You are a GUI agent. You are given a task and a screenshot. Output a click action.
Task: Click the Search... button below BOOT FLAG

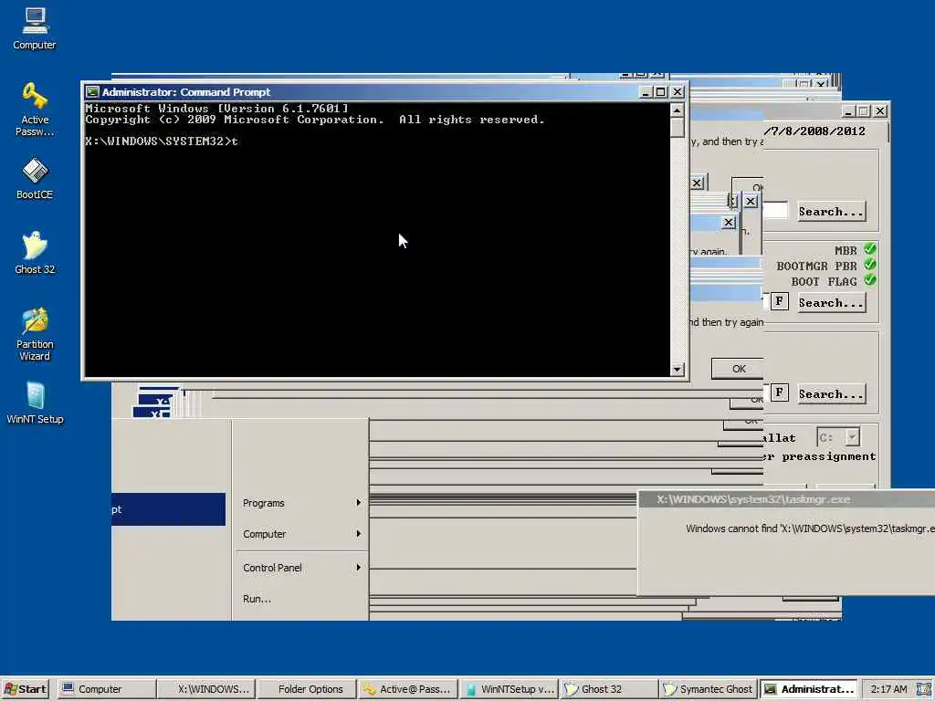pyautogui.click(x=831, y=303)
